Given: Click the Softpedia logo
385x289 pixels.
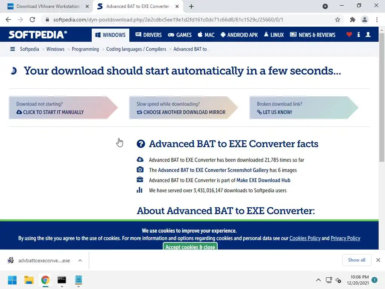Looking at the screenshot, I should 38,34.
